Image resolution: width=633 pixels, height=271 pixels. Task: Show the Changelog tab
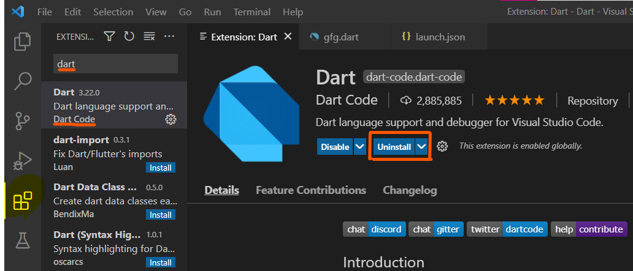click(x=410, y=190)
